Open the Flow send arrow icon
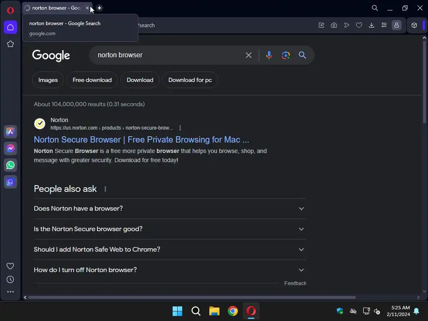The height and width of the screenshot is (321, 428). (346, 25)
